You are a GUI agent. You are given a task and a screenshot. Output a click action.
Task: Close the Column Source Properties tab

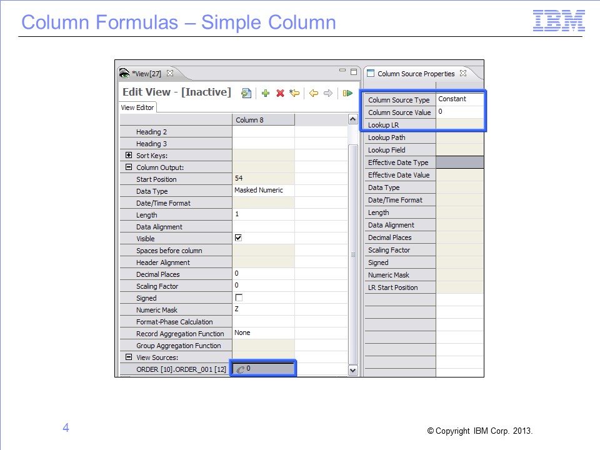pos(463,73)
